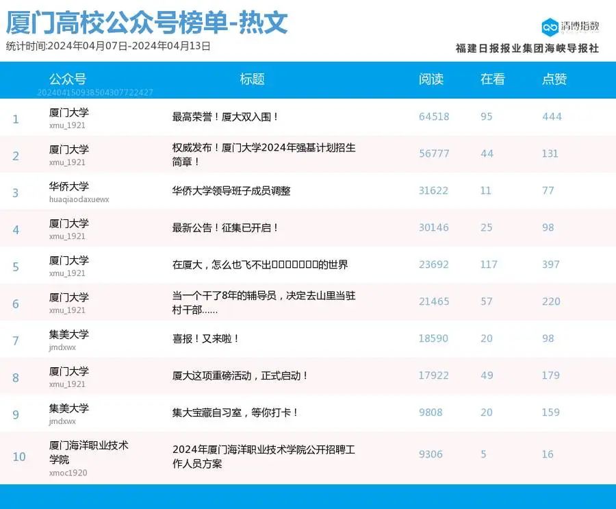Click read count 21465

click(x=434, y=301)
